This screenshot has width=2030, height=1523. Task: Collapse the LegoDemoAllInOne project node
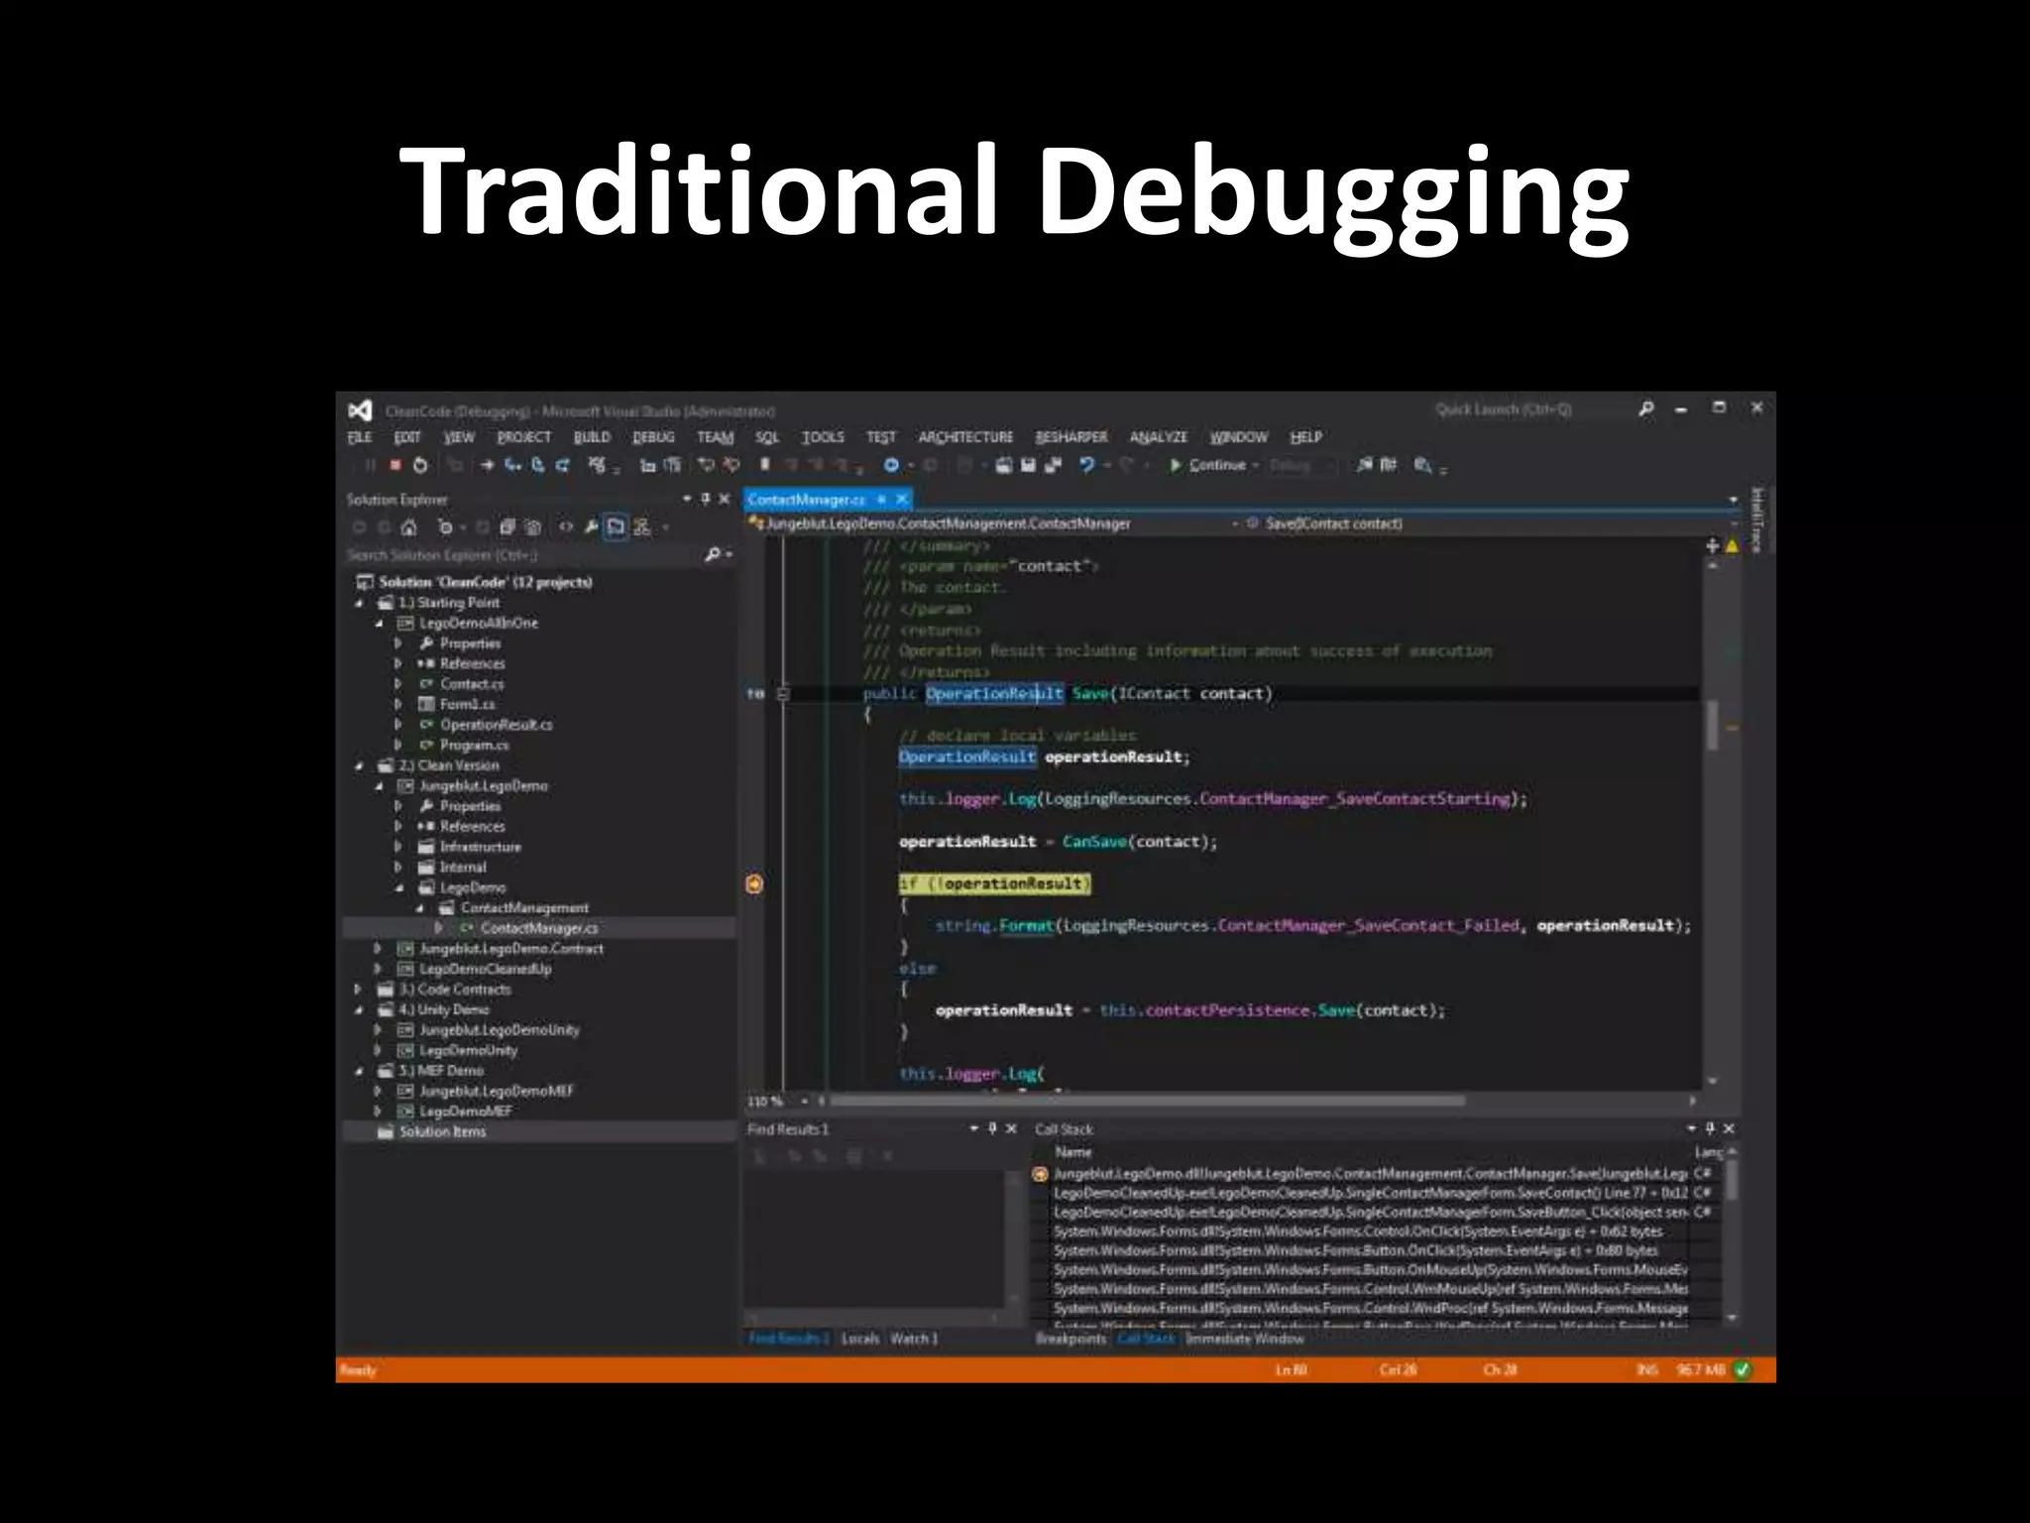(x=379, y=624)
